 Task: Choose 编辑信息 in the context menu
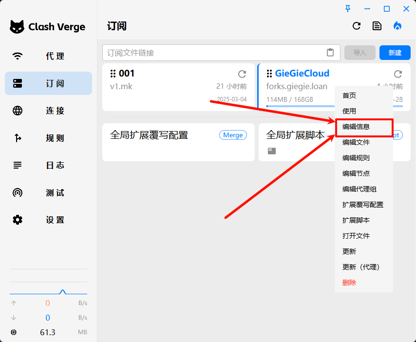coord(364,127)
